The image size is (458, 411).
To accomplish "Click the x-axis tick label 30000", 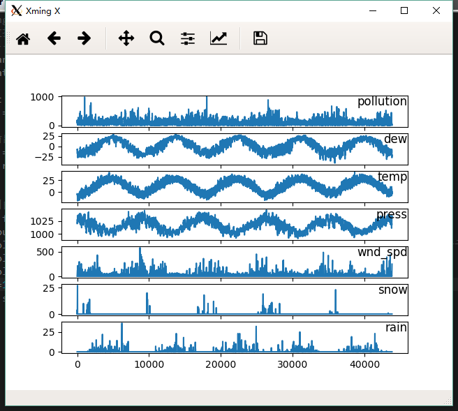I will tap(293, 364).
